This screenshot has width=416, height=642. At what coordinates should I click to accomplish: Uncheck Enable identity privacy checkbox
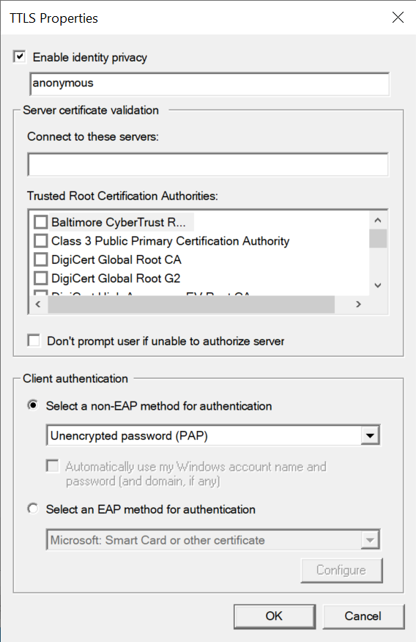(20, 56)
